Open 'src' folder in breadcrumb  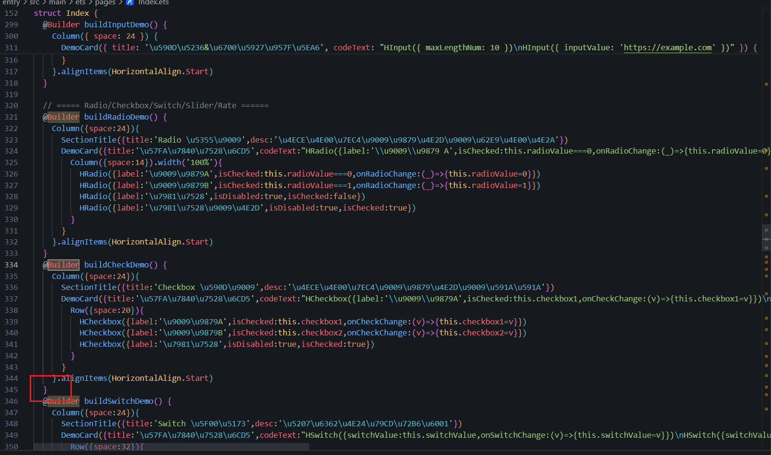point(35,2)
